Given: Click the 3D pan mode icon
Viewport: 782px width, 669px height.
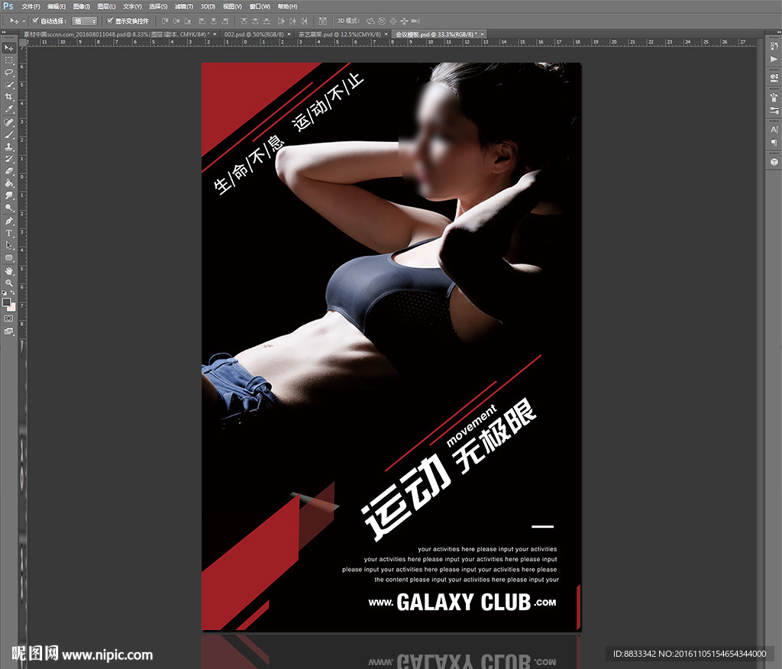Looking at the screenshot, I should click(393, 21).
